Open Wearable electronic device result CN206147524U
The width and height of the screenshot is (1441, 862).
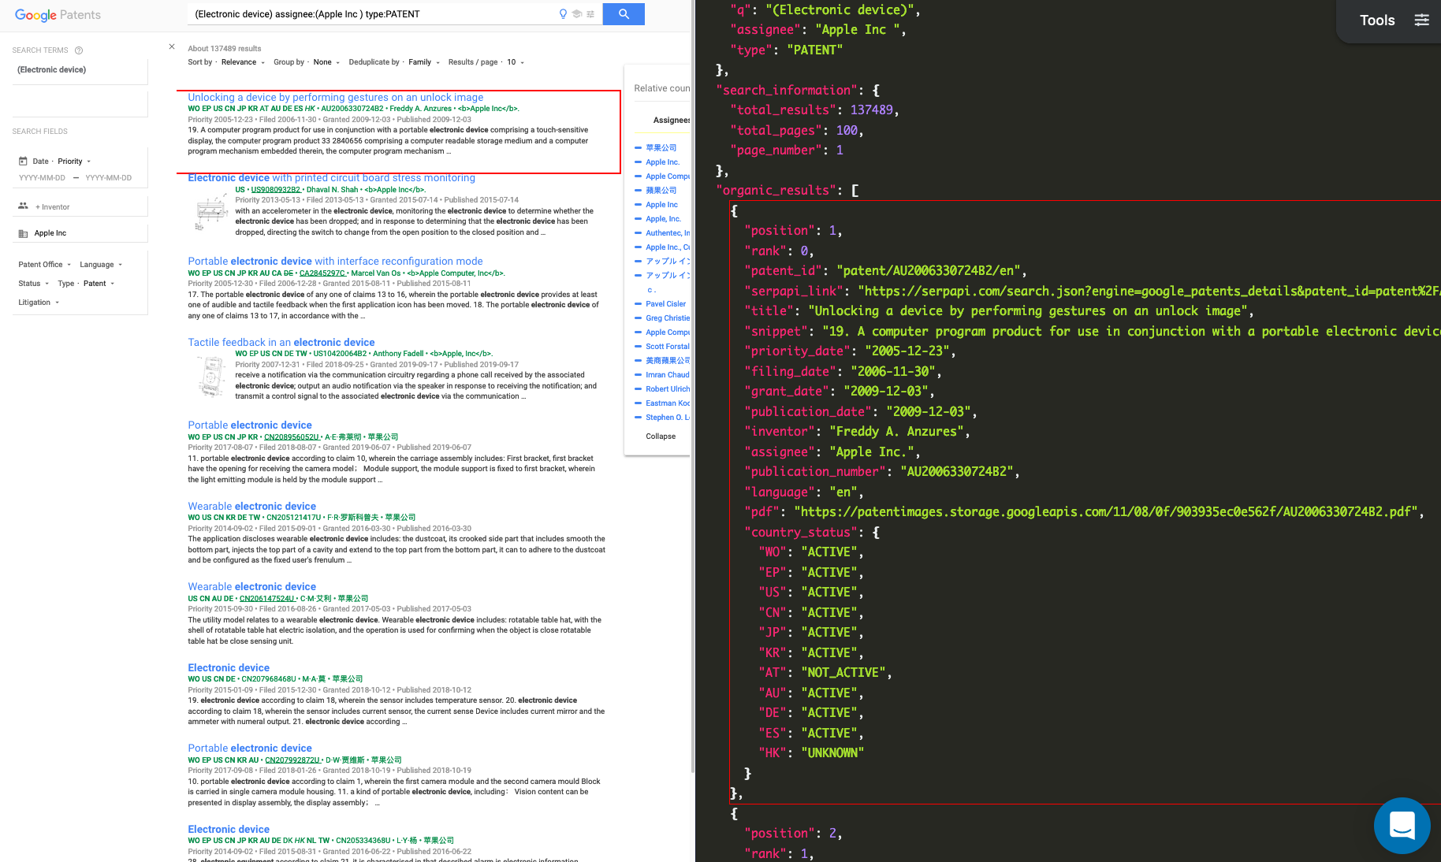tap(251, 587)
